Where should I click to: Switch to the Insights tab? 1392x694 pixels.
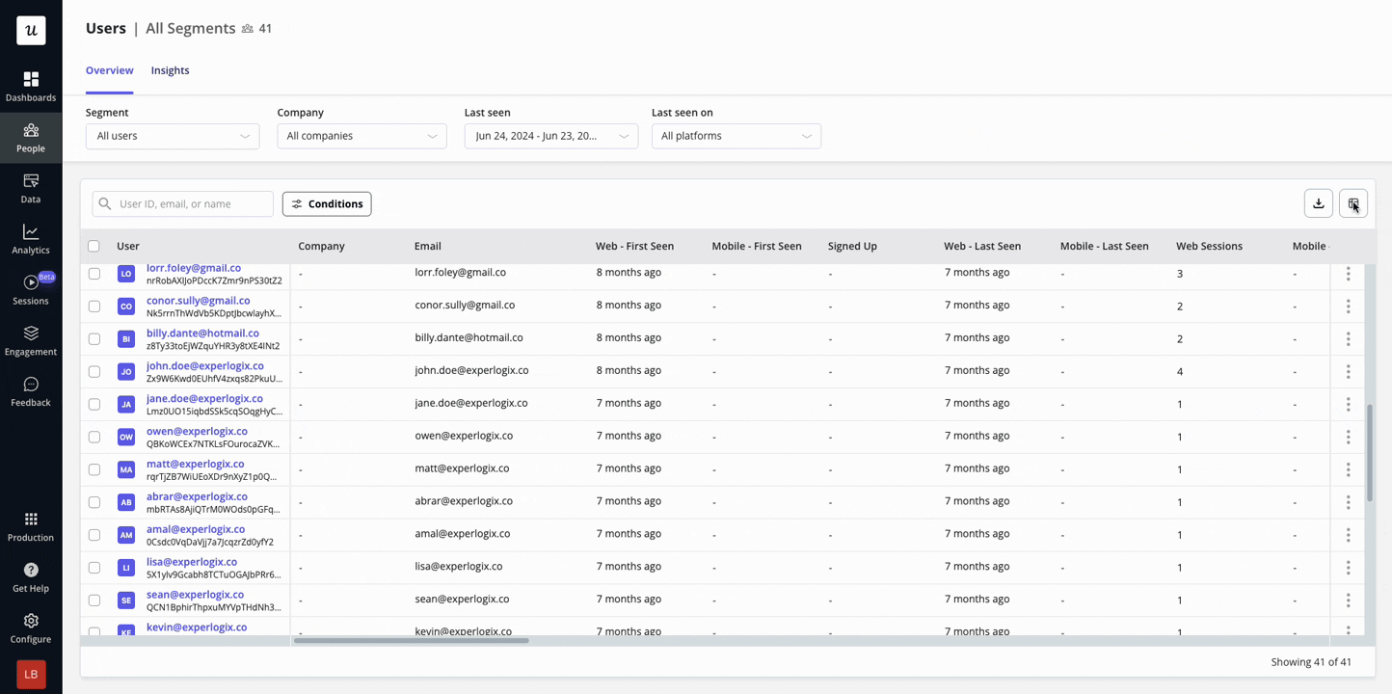click(170, 70)
